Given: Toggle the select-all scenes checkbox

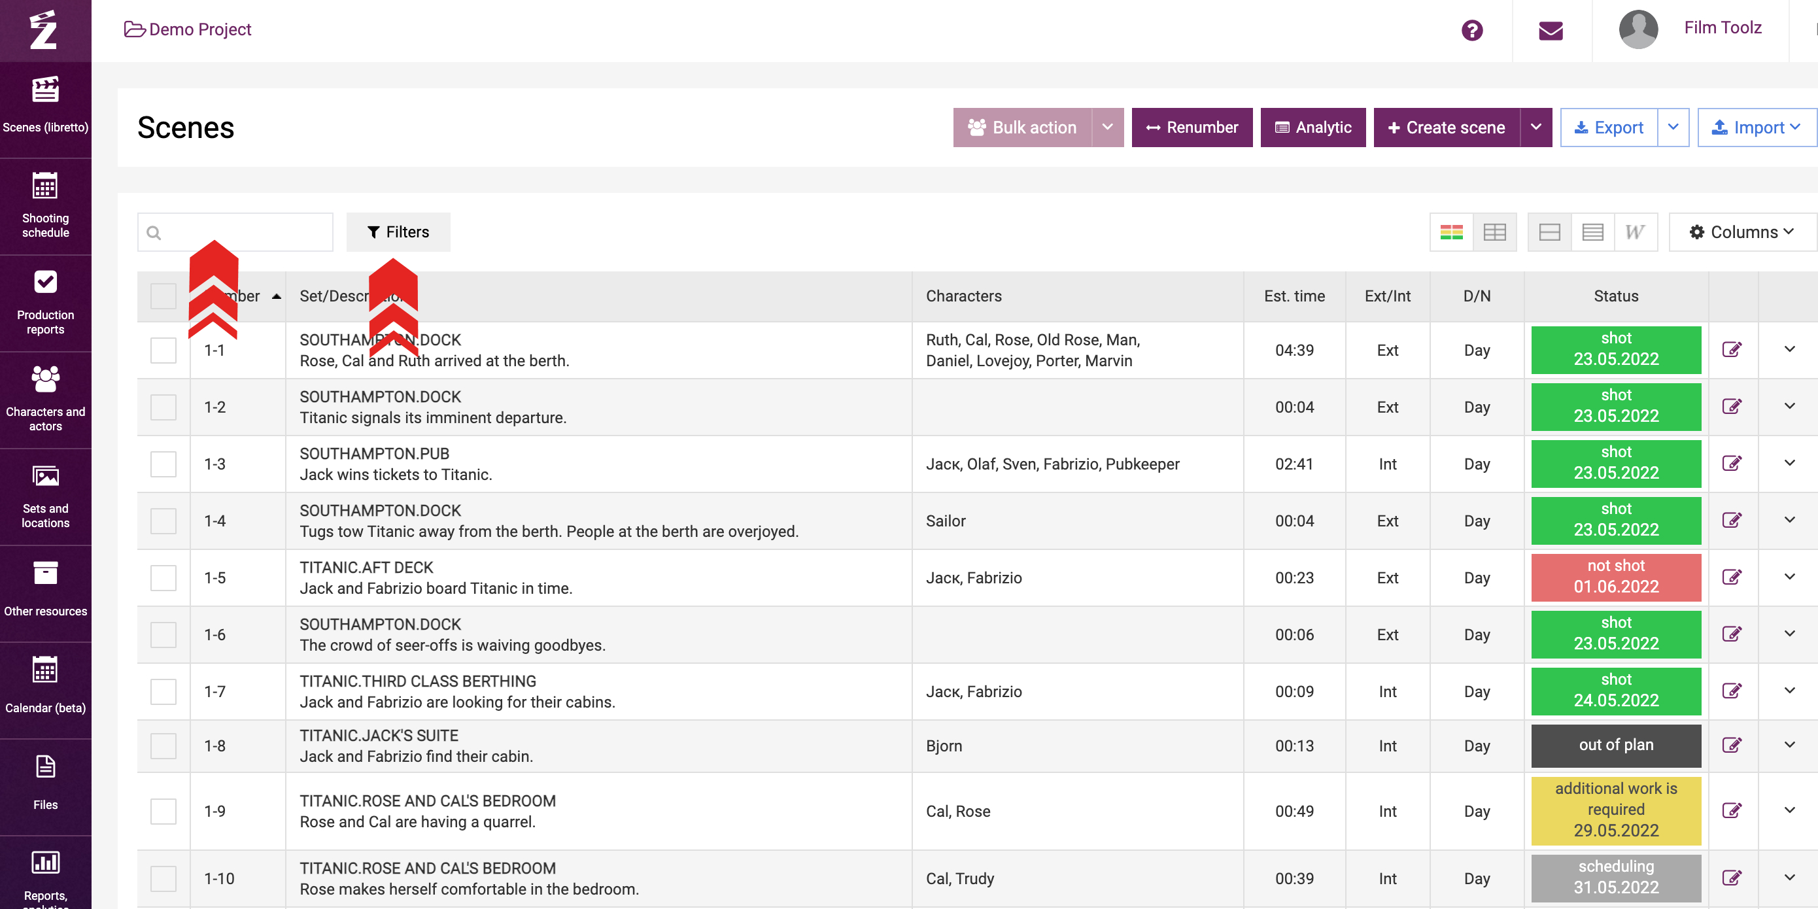Looking at the screenshot, I should 163,296.
